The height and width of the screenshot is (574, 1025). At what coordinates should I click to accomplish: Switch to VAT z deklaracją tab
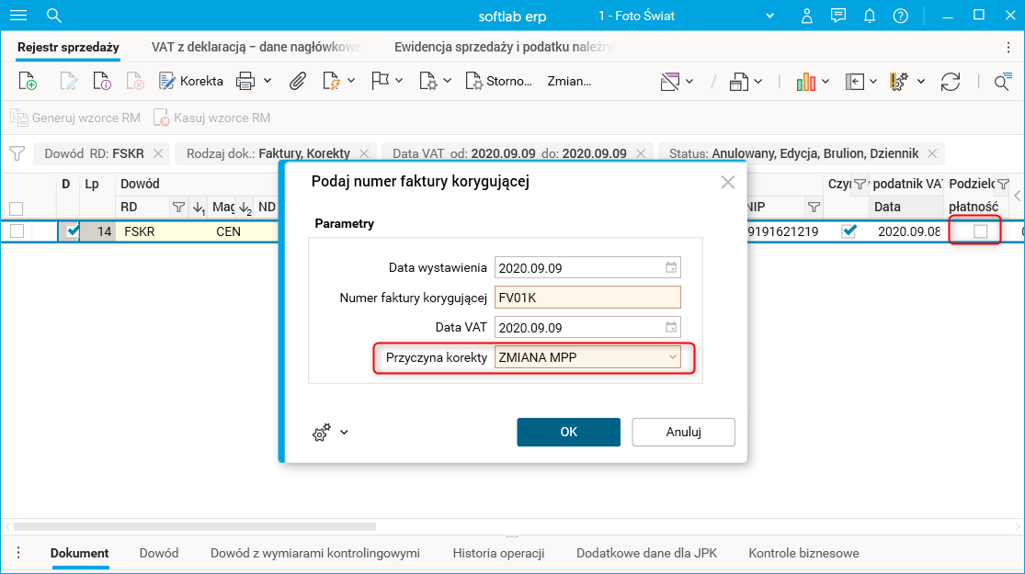[x=256, y=47]
